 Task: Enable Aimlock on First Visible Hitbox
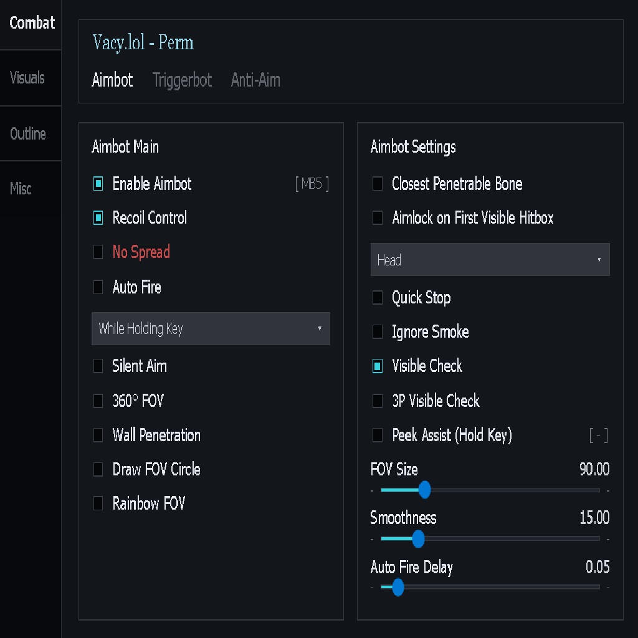click(x=377, y=218)
